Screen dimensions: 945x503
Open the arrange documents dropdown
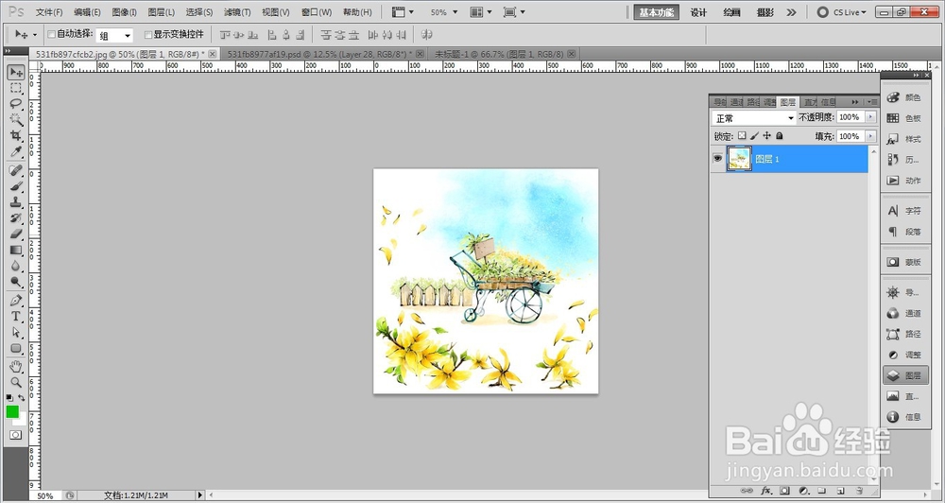point(481,12)
